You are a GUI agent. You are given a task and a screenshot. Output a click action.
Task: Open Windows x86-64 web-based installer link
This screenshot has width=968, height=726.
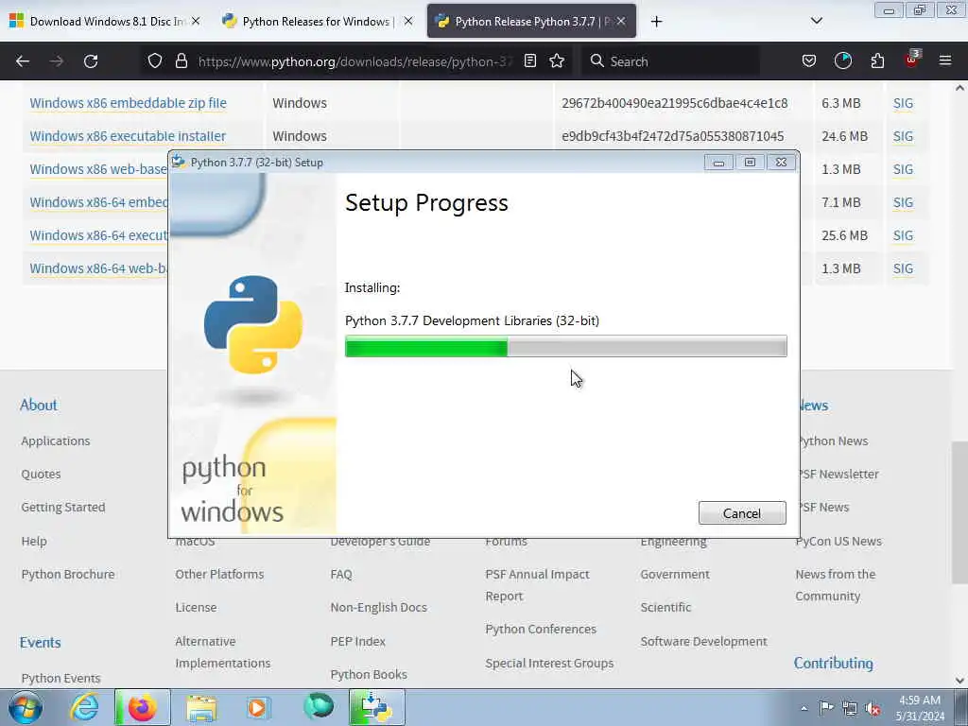coord(98,268)
